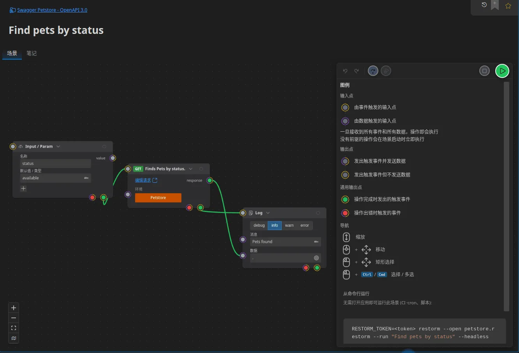Open the Swagger Petstore collection icon
519x353 pixels.
point(12,10)
